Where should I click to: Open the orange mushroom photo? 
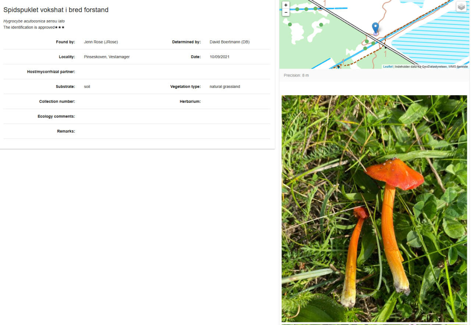pos(374,208)
